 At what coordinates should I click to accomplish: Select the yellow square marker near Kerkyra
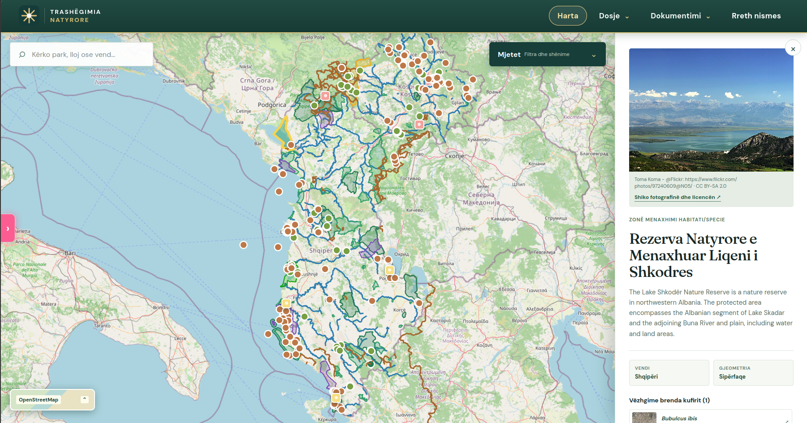click(336, 398)
